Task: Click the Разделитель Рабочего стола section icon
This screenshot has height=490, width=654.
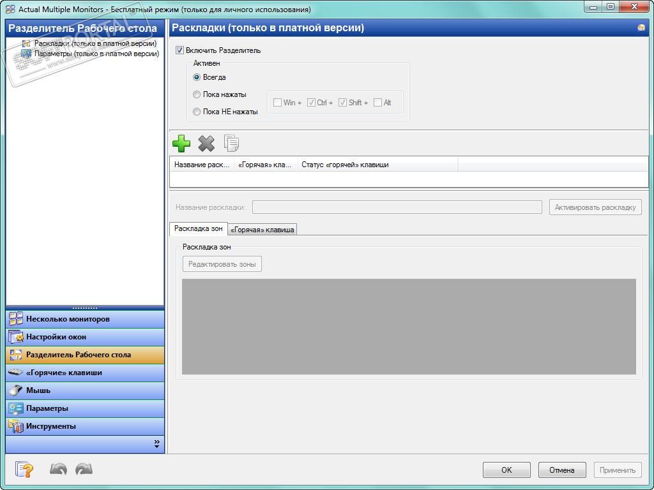Action: [16, 355]
